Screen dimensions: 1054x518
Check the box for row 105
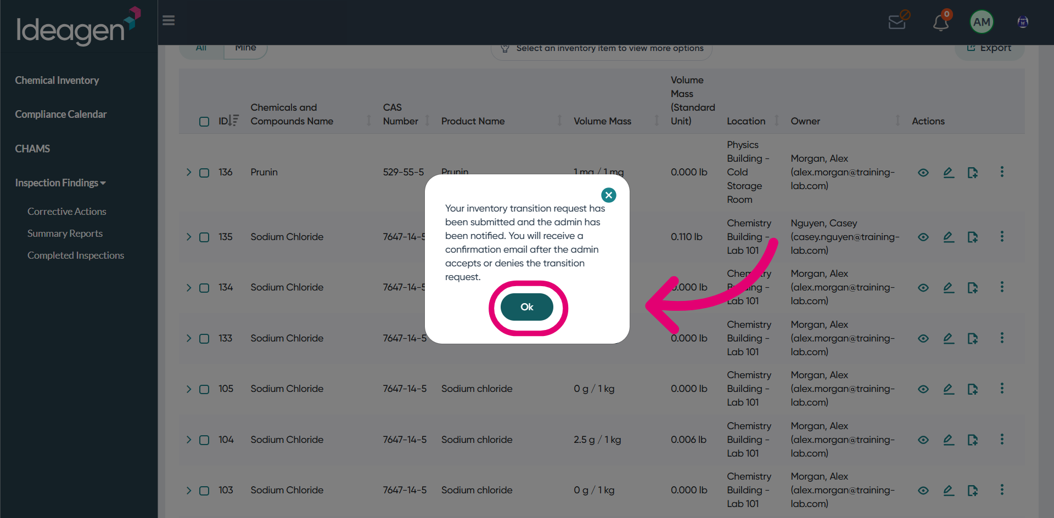click(x=204, y=390)
